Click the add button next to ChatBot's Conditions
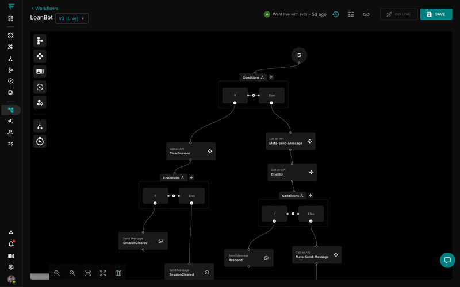460x287 pixels. click(x=310, y=196)
